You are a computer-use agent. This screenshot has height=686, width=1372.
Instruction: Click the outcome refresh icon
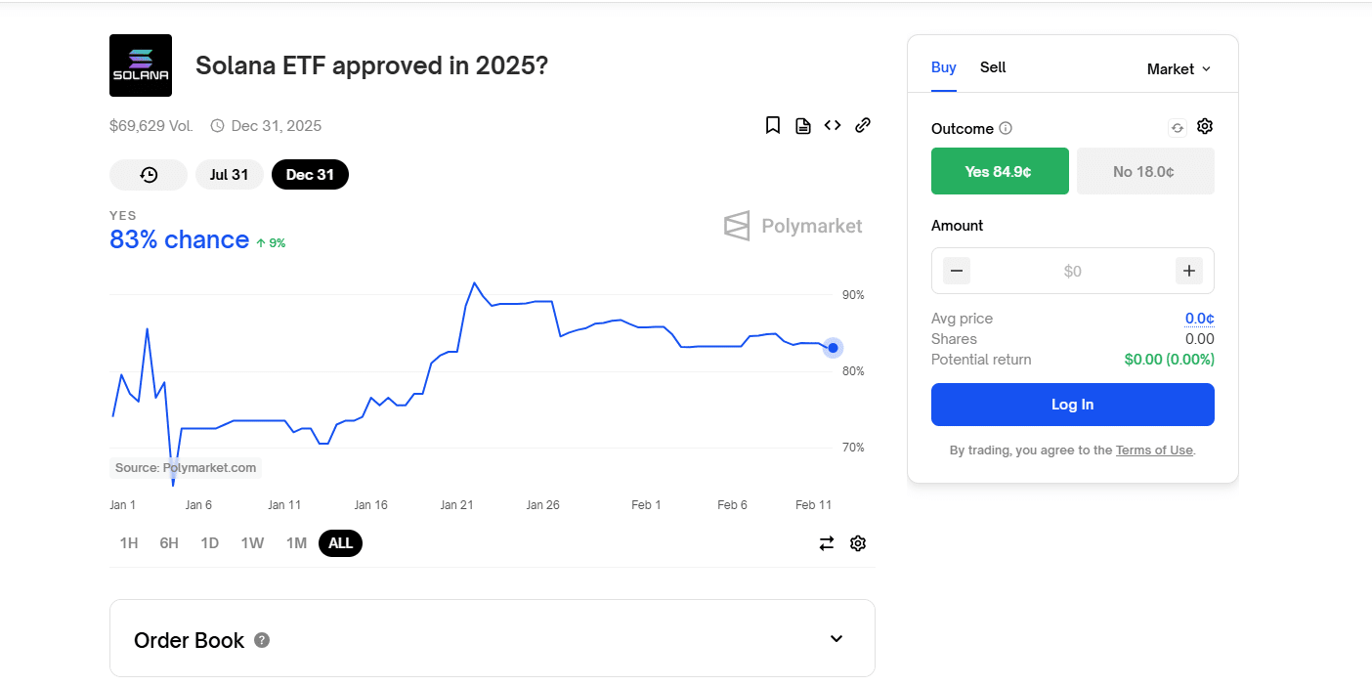1178,128
